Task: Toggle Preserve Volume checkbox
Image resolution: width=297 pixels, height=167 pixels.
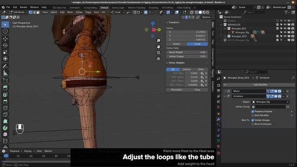Action: point(252,111)
